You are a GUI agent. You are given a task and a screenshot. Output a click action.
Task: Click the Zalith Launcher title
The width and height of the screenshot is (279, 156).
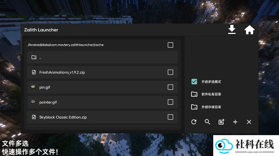(x=41, y=30)
